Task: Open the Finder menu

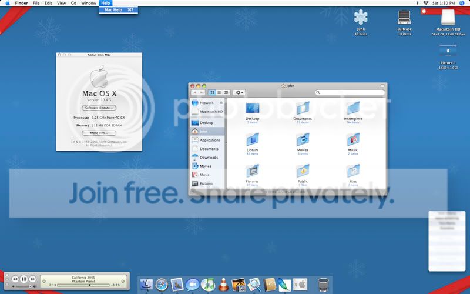Action: coord(21,3)
